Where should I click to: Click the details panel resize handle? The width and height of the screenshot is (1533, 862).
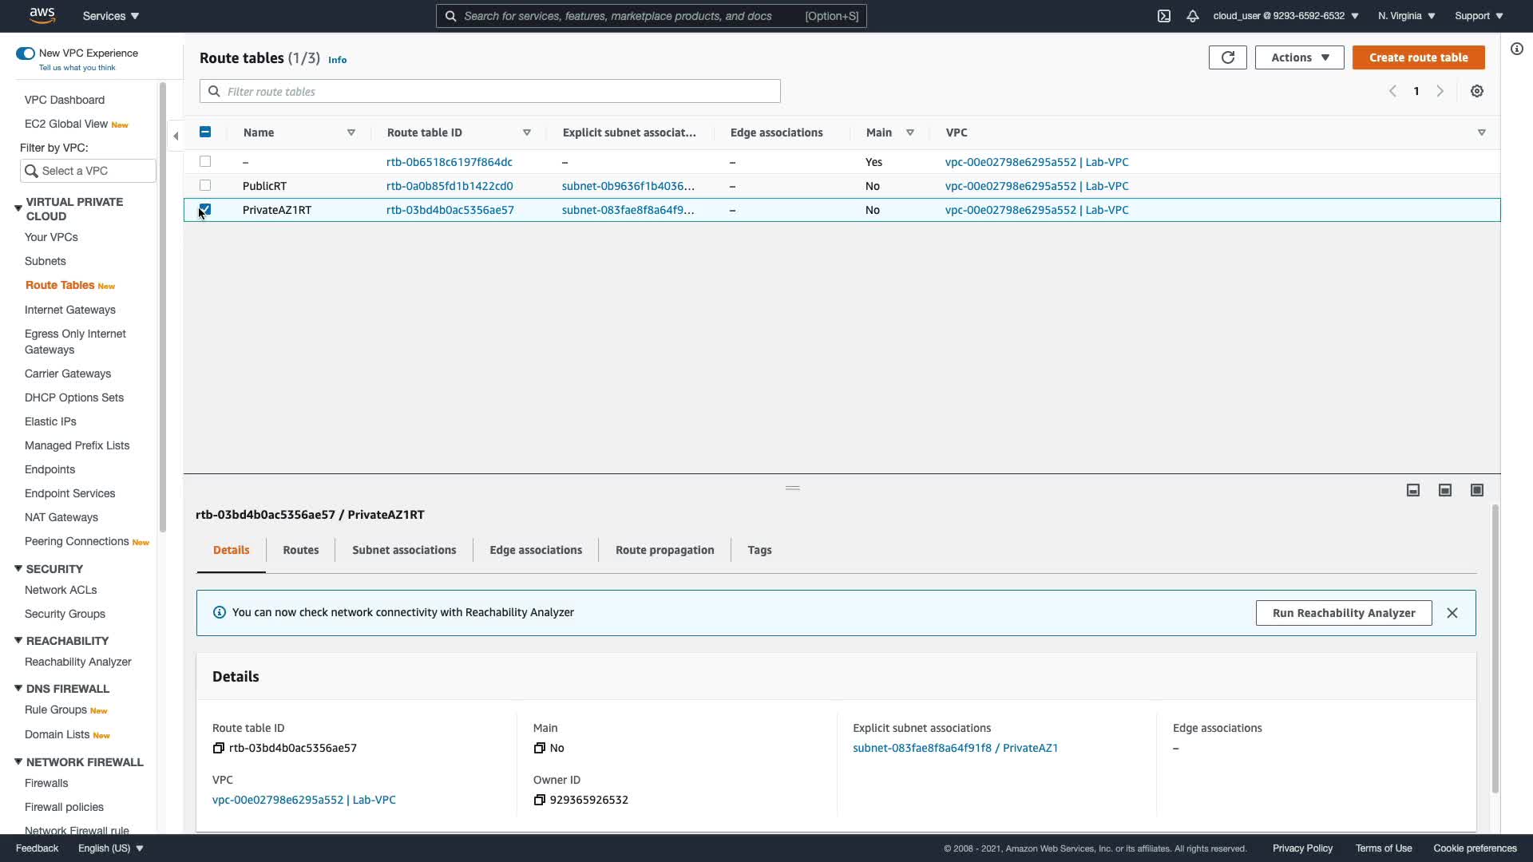[x=792, y=488]
